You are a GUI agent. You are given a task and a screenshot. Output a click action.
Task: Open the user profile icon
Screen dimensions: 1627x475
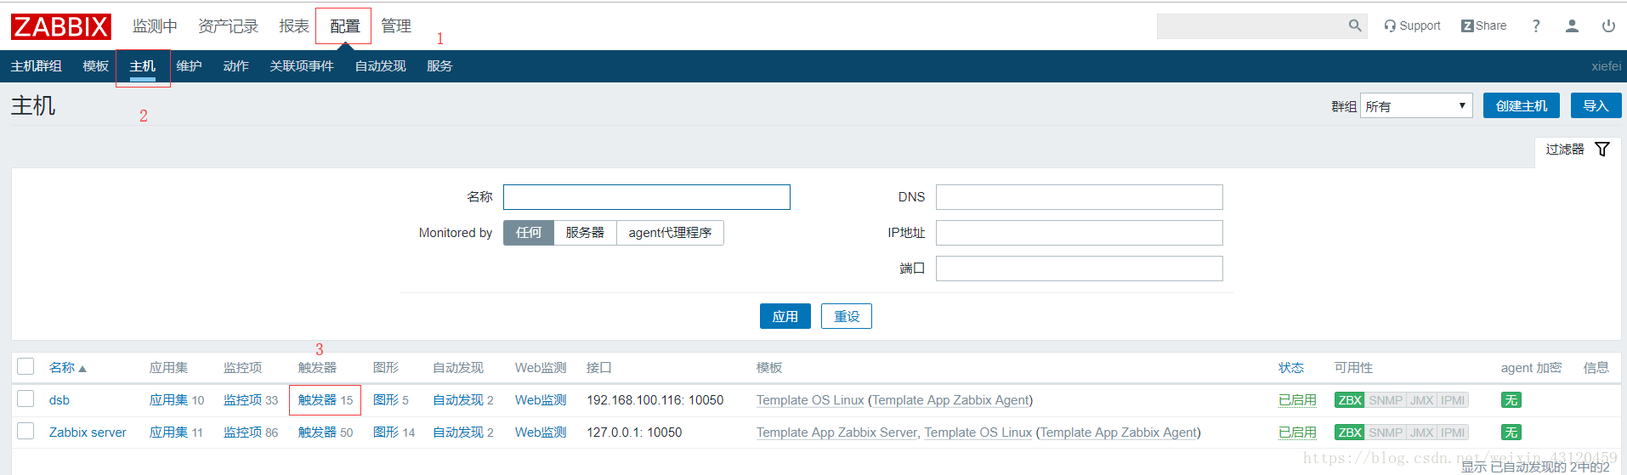click(1572, 25)
